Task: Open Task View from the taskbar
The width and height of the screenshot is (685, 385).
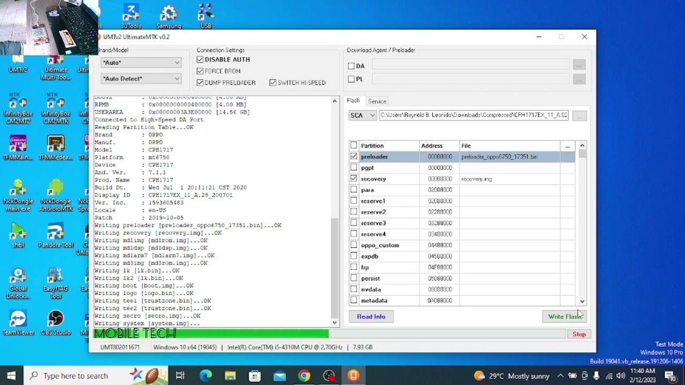Action: 180,376
